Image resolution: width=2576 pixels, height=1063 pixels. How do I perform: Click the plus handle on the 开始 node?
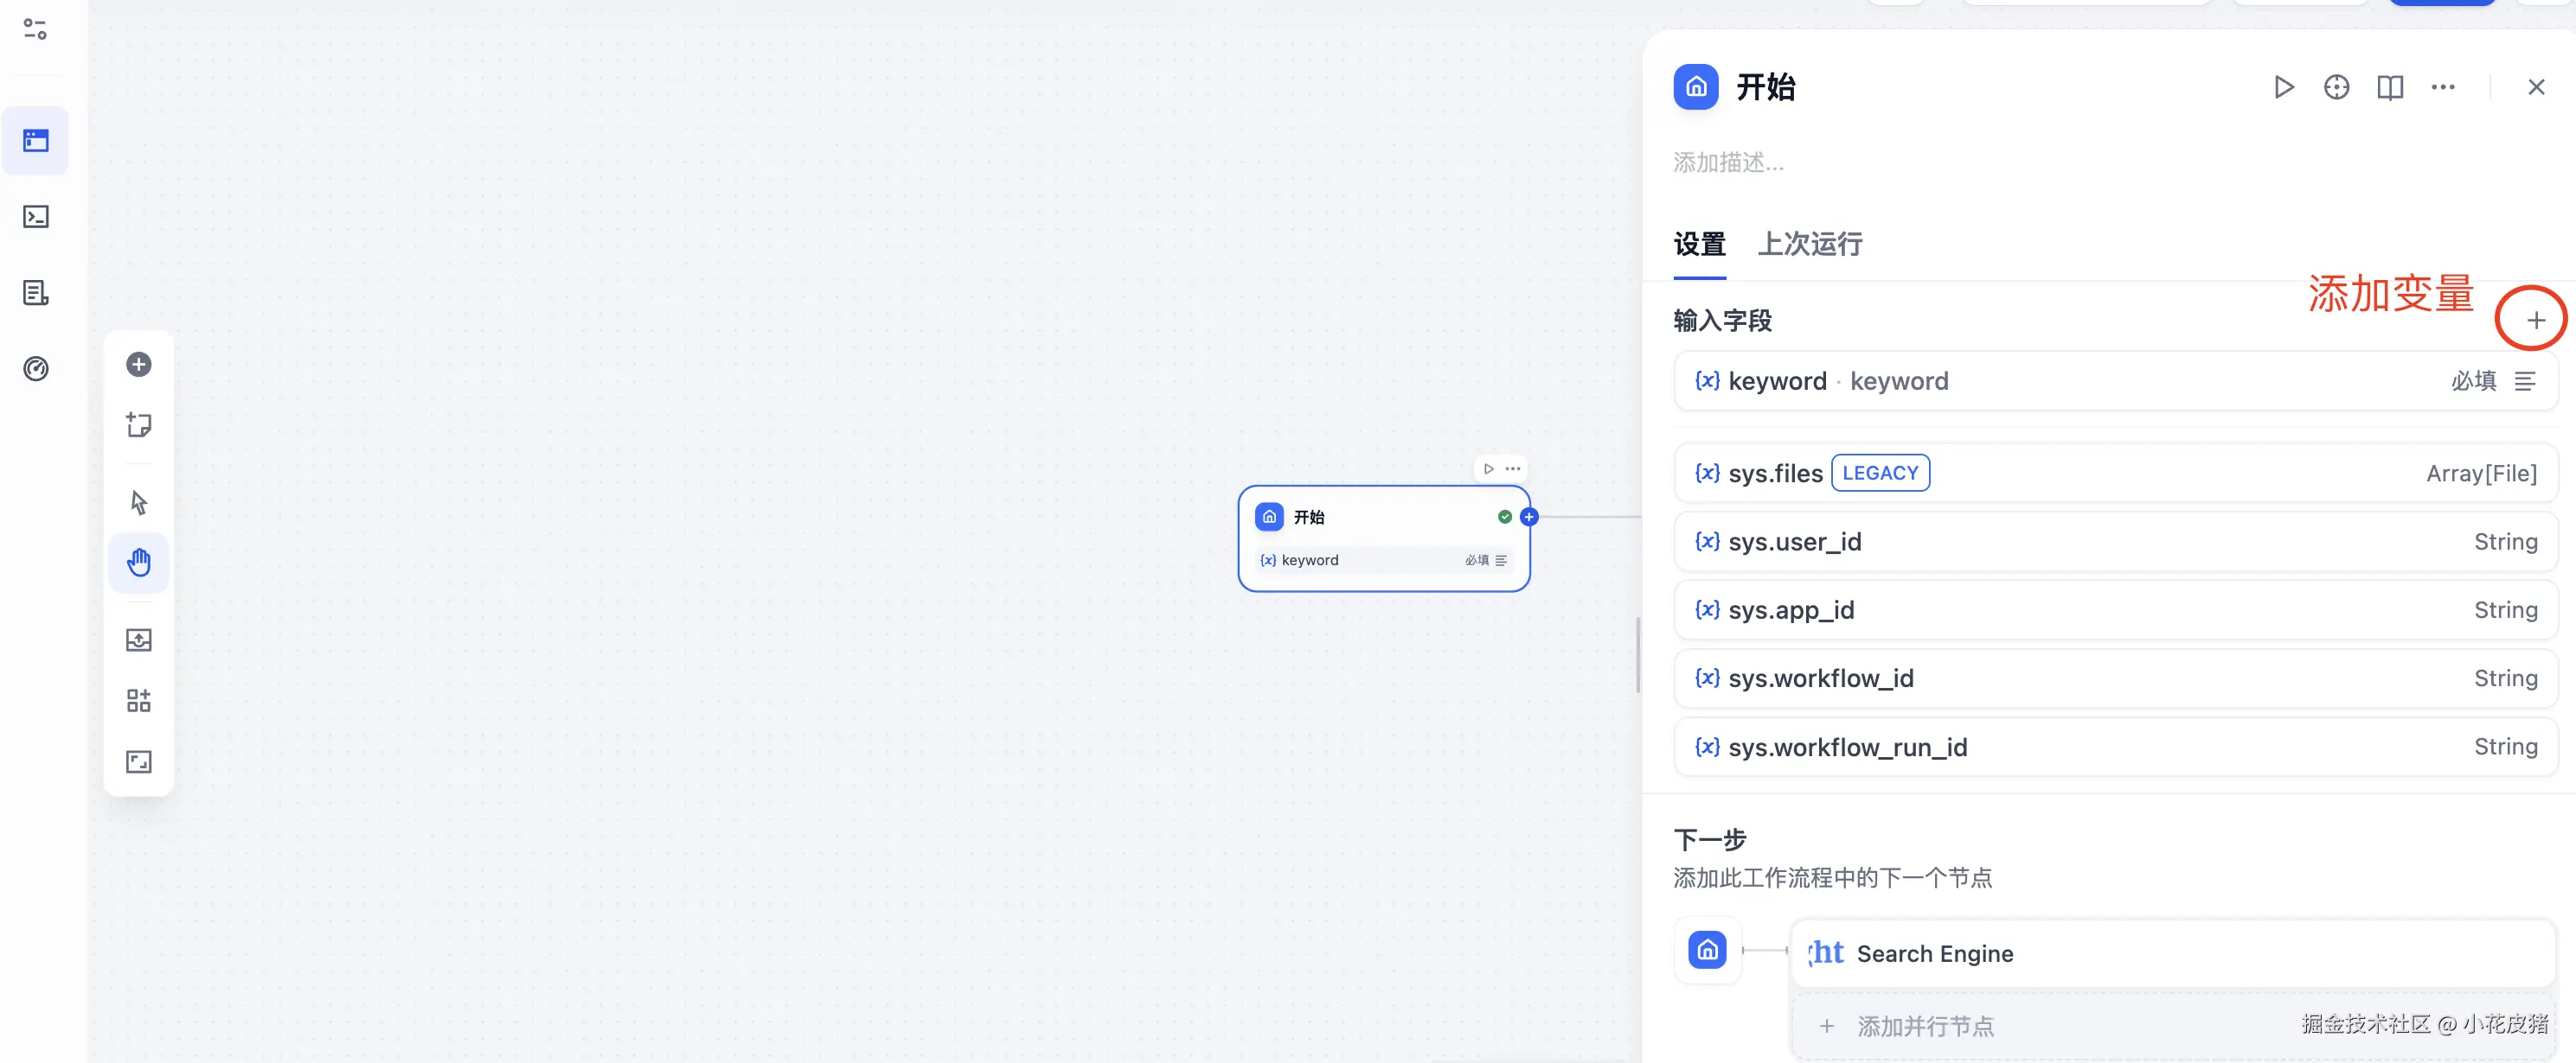tap(1529, 518)
